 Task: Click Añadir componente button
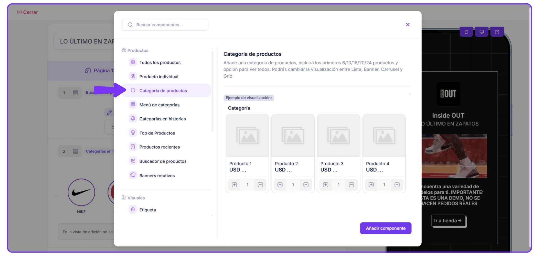pyautogui.click(x=385, y=228)
